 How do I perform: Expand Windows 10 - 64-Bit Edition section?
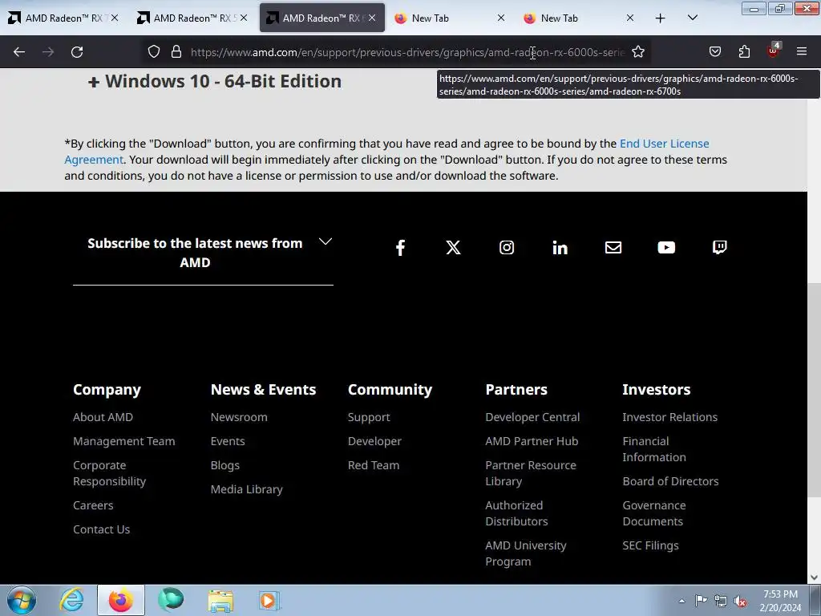pos(215,81)
